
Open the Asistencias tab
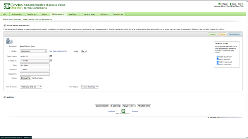click(x=17, y=14)
